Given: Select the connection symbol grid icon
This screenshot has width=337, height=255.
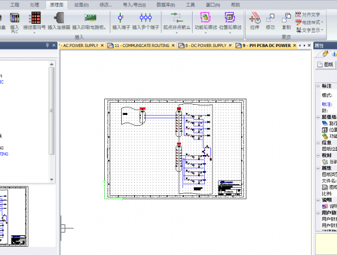Looking at the screenshot, I should click(x=35, y=18).
